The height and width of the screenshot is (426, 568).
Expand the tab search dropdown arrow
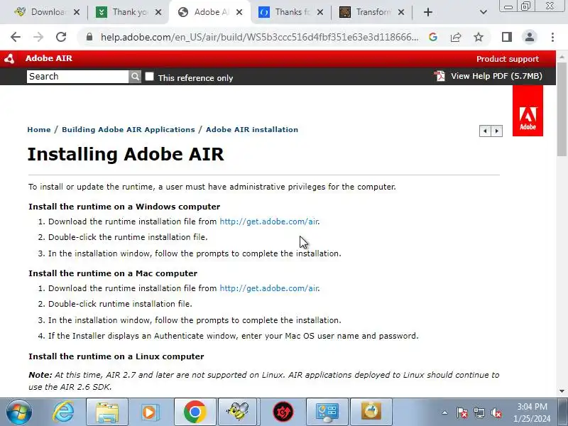pyautogui.click(x=483, y=12)
